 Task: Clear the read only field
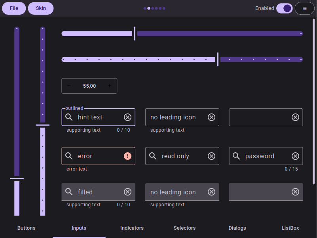click(211, 156)
